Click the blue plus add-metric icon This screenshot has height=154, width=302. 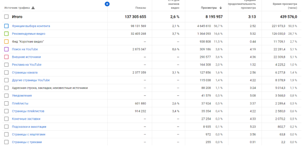point(107,4)
